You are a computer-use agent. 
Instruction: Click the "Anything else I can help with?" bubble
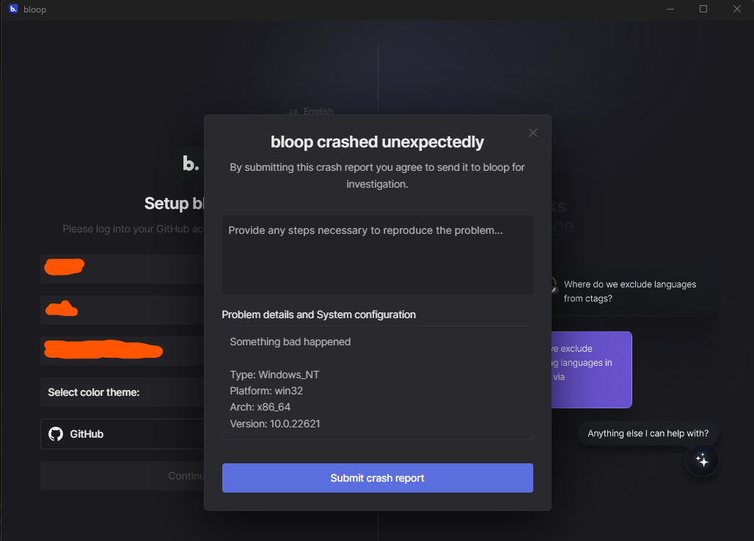[648, 433]
